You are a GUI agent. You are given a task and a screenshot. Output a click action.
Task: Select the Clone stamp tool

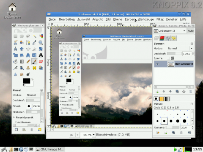[x=28, y=68]
